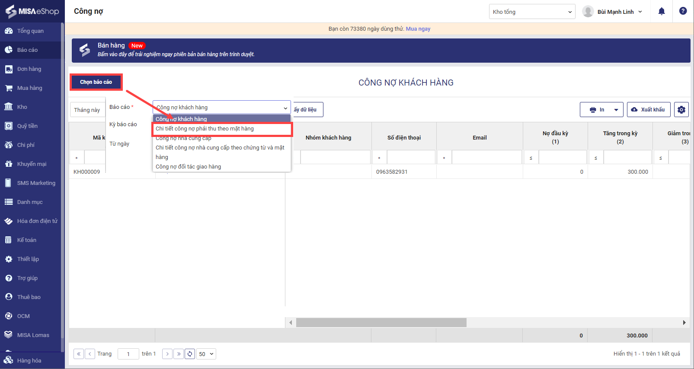The image size is (694, 369).
Task: Select Kho warehouse in the sidebar
Action: 30,107
